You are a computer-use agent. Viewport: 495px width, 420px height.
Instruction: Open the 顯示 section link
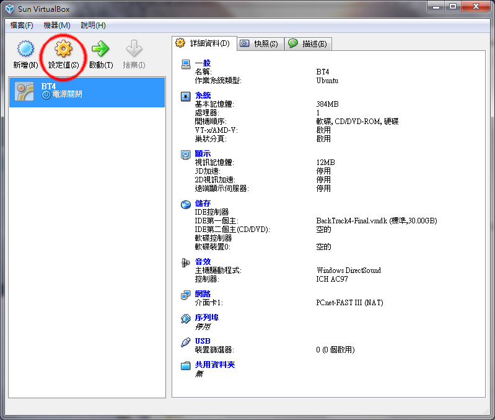pyautogui.click(x=203, y=154)
